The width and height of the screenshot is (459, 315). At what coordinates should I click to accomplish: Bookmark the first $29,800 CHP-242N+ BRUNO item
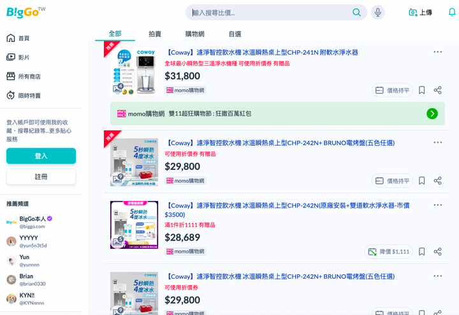coord(421,181)
